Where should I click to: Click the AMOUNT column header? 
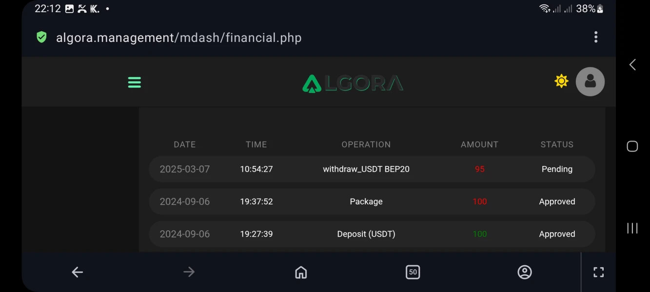tap(479, 145)
